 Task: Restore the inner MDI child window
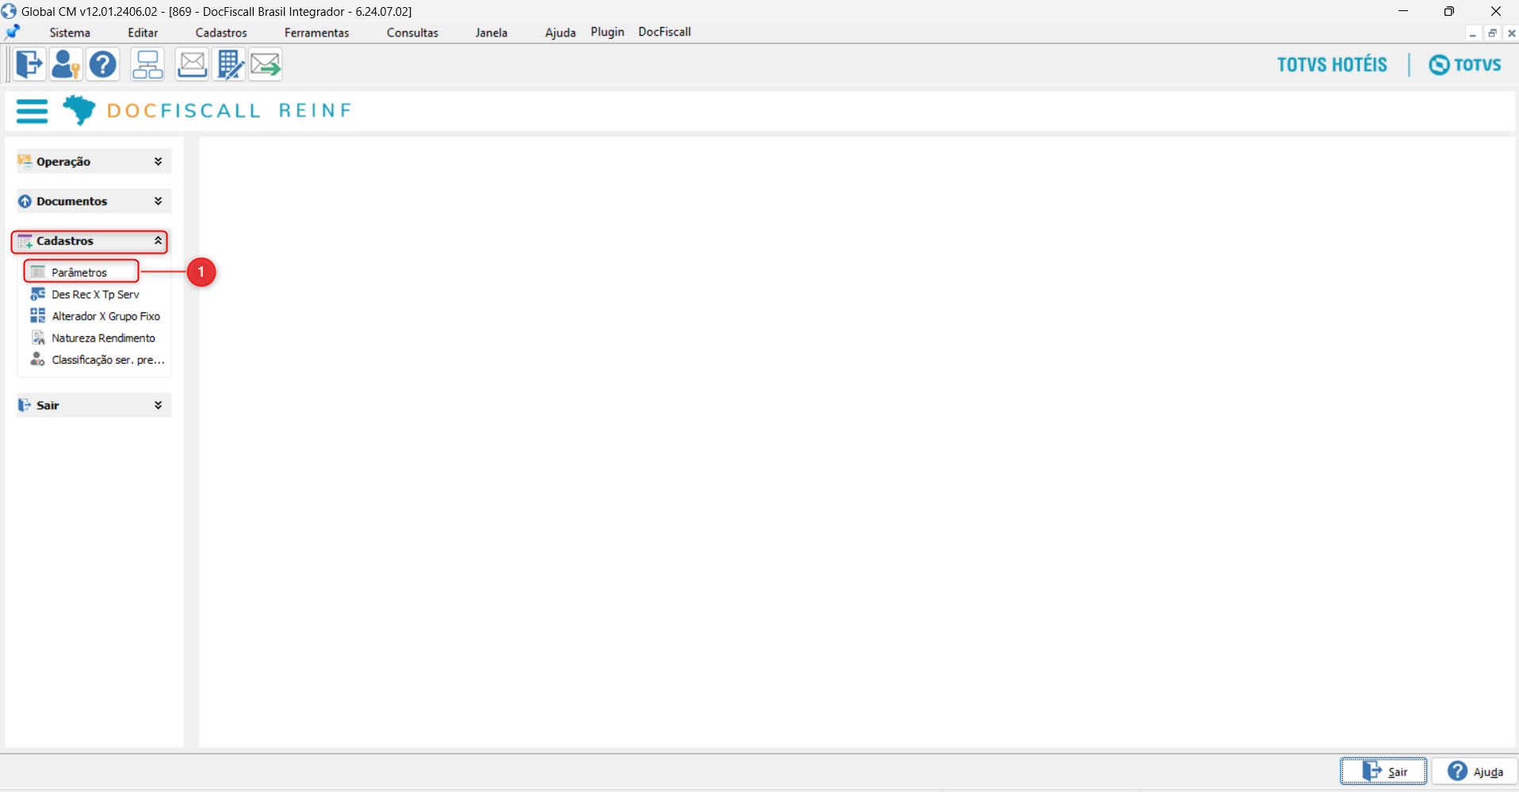click(1492, 33)
